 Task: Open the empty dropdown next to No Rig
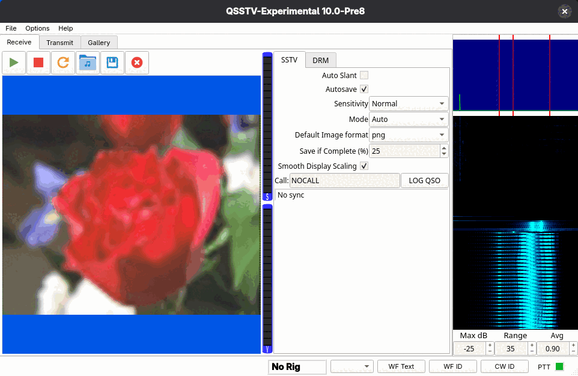pos(352,366)
